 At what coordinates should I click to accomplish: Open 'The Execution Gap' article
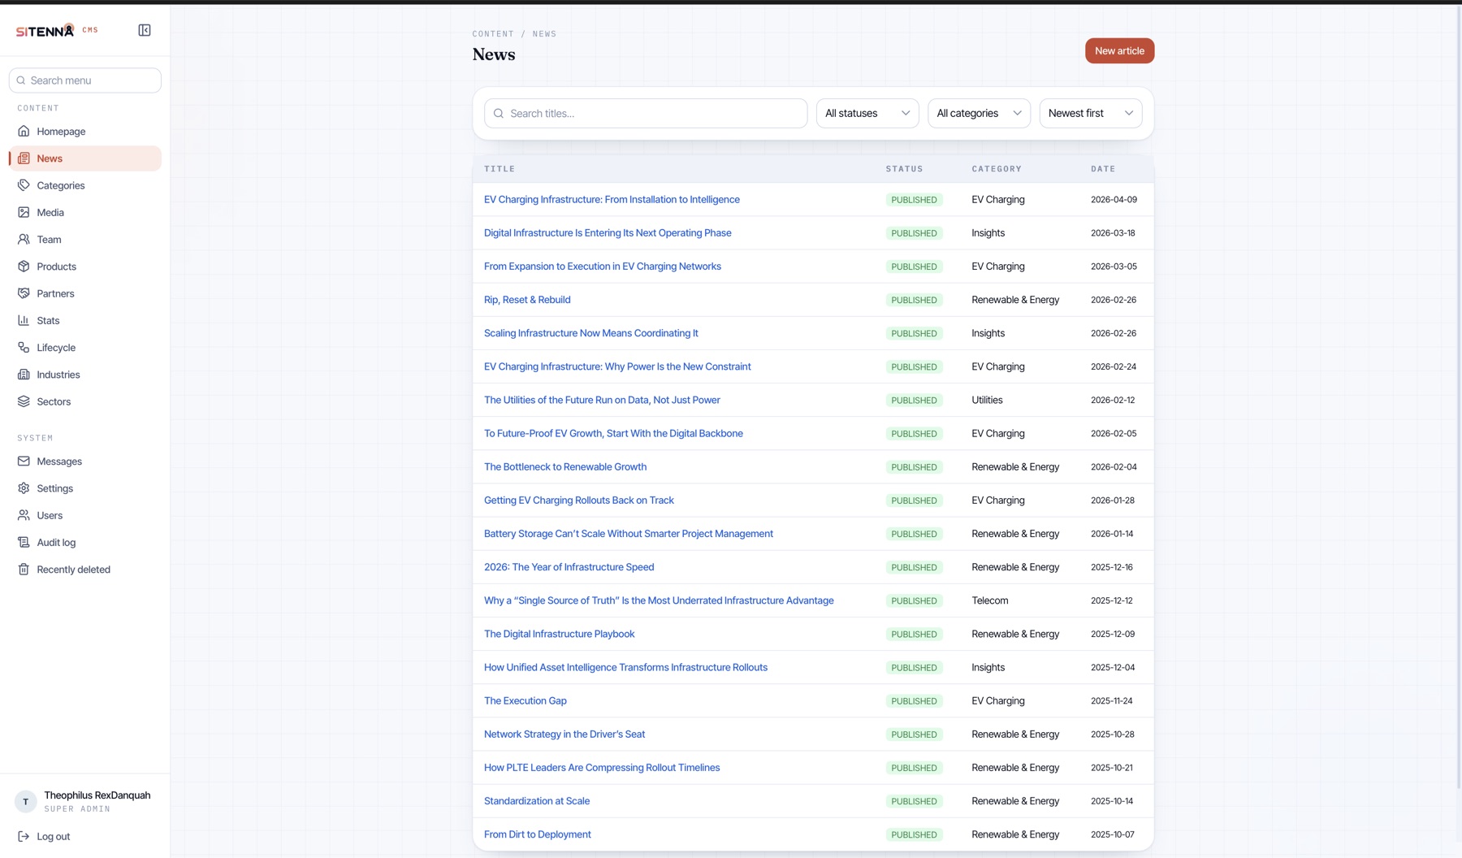point(526,700)
